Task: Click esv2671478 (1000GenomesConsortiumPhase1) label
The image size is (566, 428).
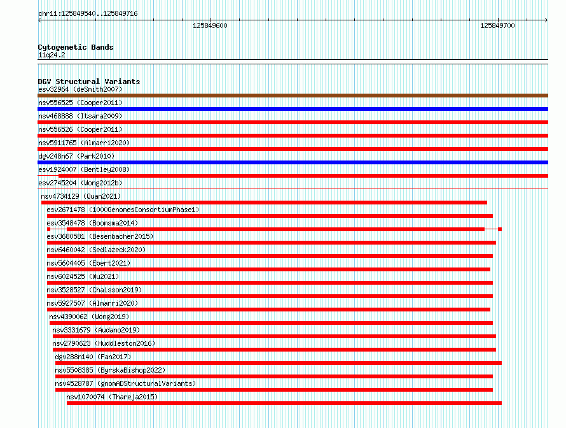Action: (123, 210)
